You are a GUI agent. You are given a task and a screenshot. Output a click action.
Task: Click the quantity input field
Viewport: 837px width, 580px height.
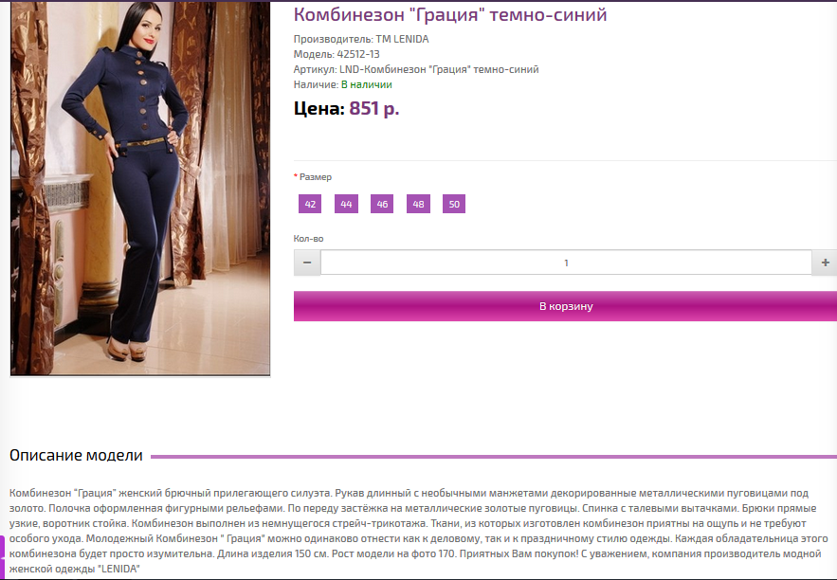coord(566,263)
